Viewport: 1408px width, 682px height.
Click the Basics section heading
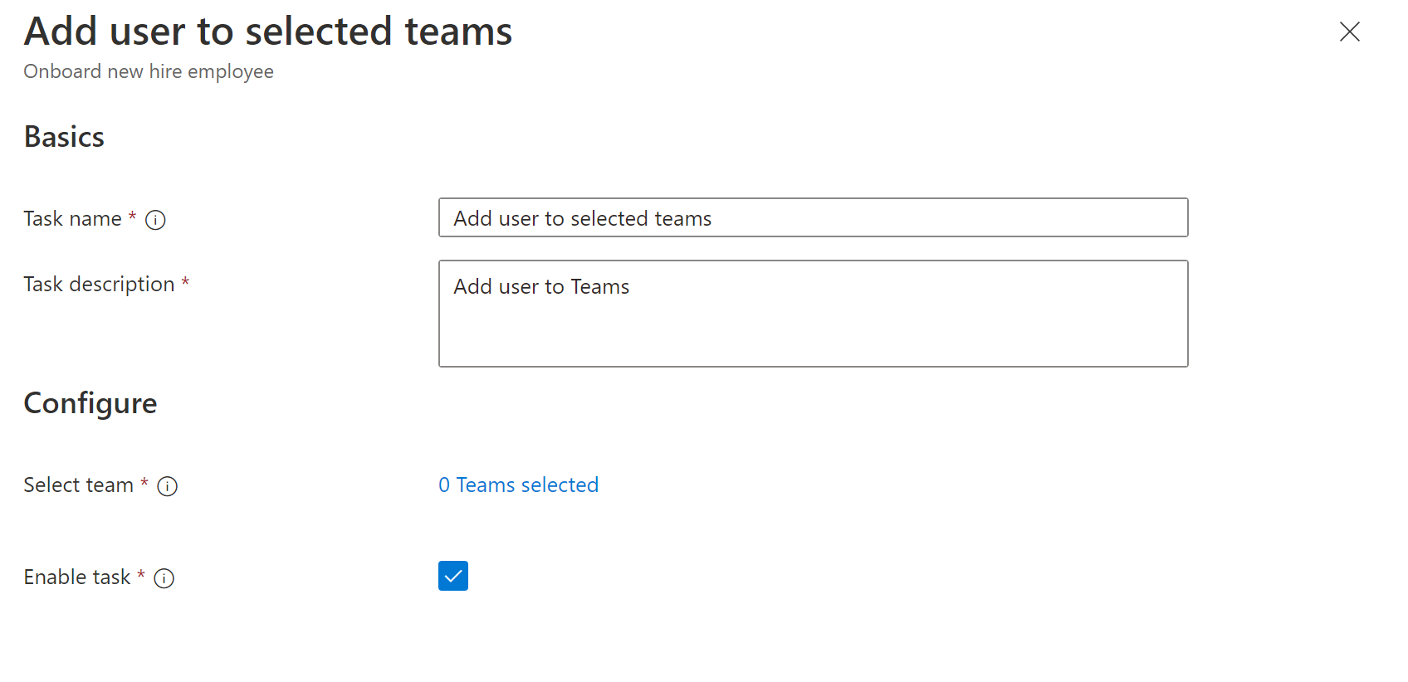pyautogui.click(x=64, y=137)
